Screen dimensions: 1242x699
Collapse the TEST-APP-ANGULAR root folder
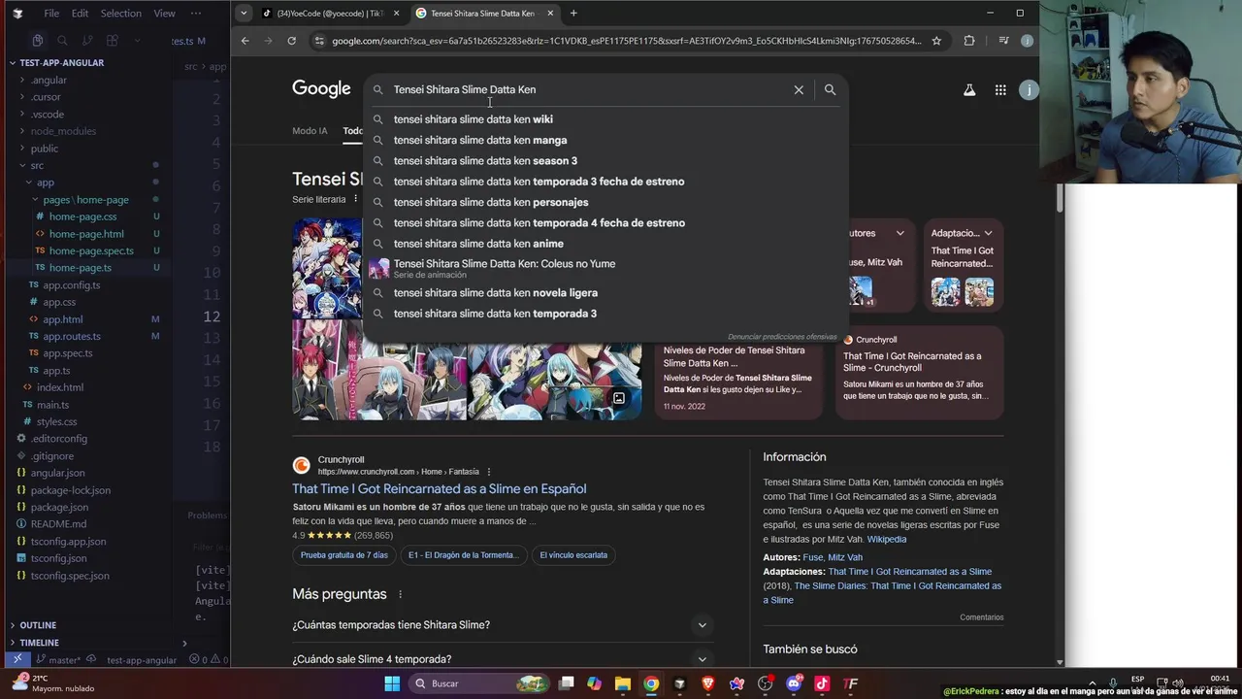click(61, 63)
